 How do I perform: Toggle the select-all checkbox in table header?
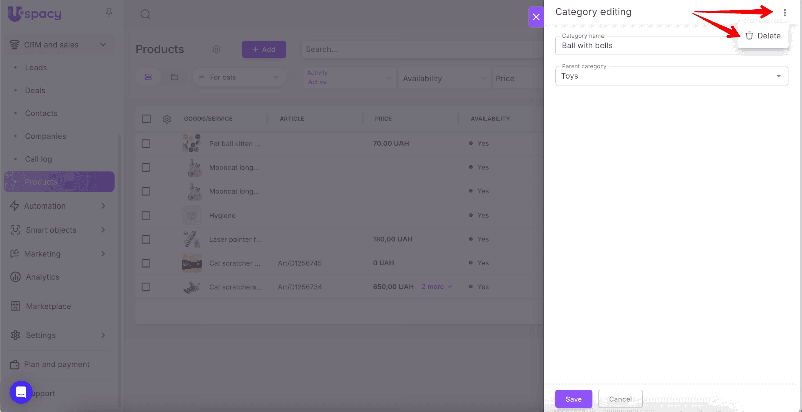pyautogui.click(x=146, y=119)
